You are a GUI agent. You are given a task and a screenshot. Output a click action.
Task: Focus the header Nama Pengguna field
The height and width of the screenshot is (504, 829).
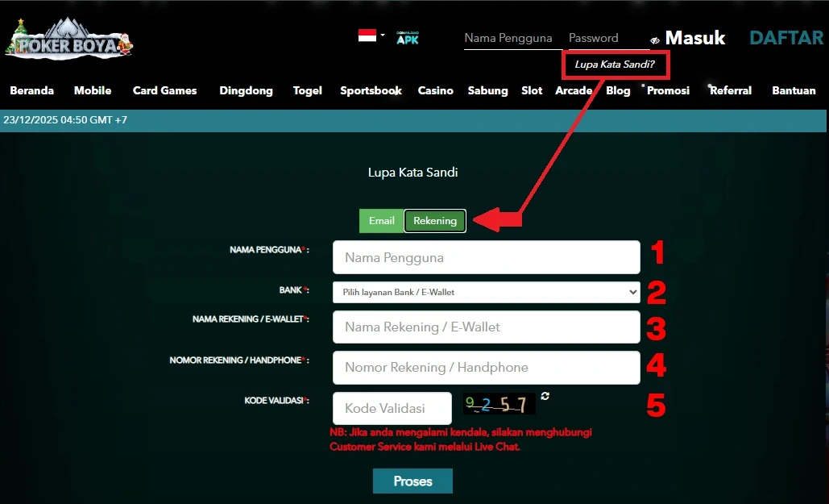(509, 38)
